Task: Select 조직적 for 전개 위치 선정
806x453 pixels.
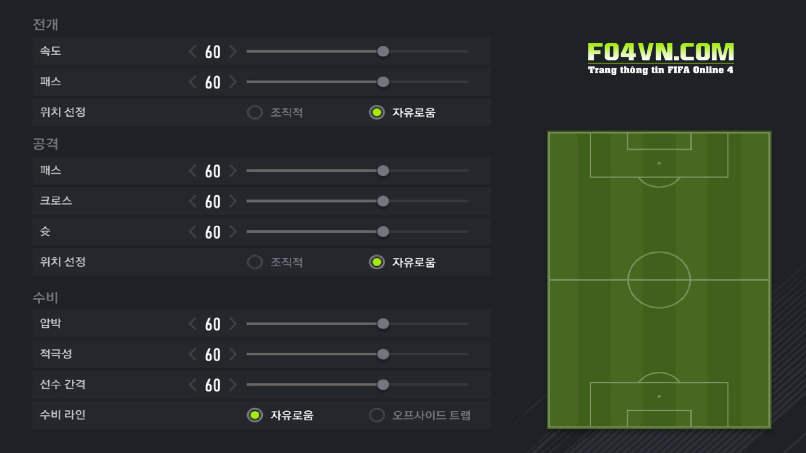Action: [x=255, y=112]
